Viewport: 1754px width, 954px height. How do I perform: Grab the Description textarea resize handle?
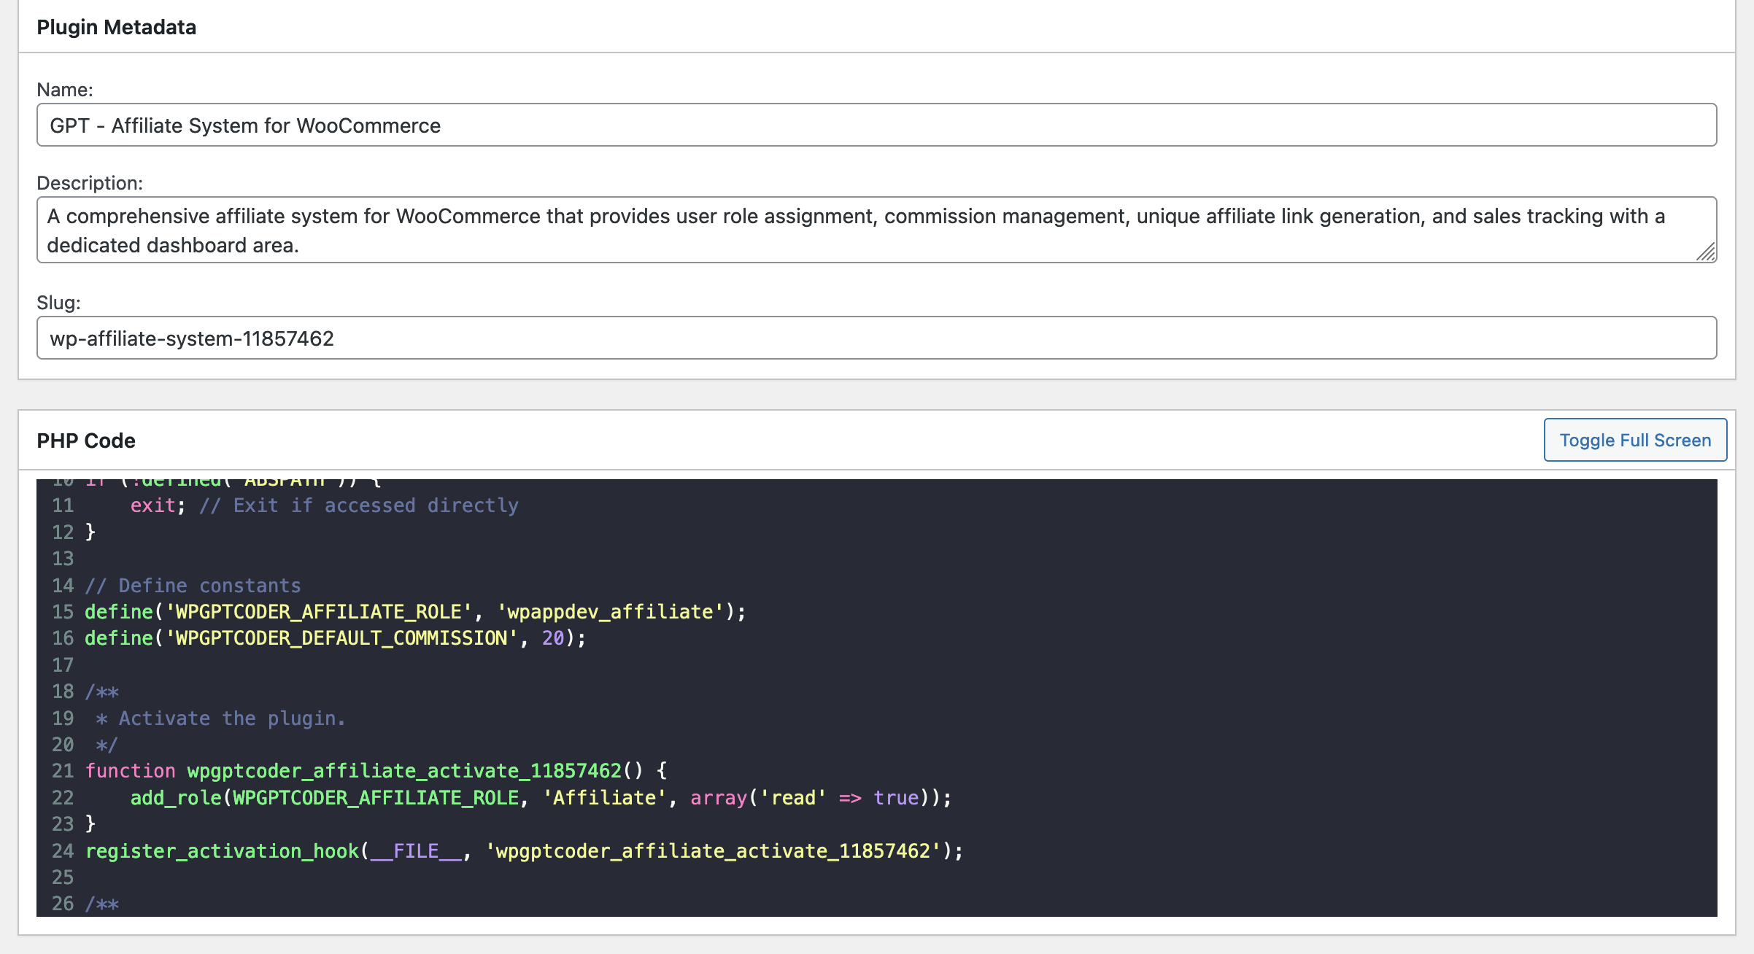pyautogui.click(x=1706, y=252)
